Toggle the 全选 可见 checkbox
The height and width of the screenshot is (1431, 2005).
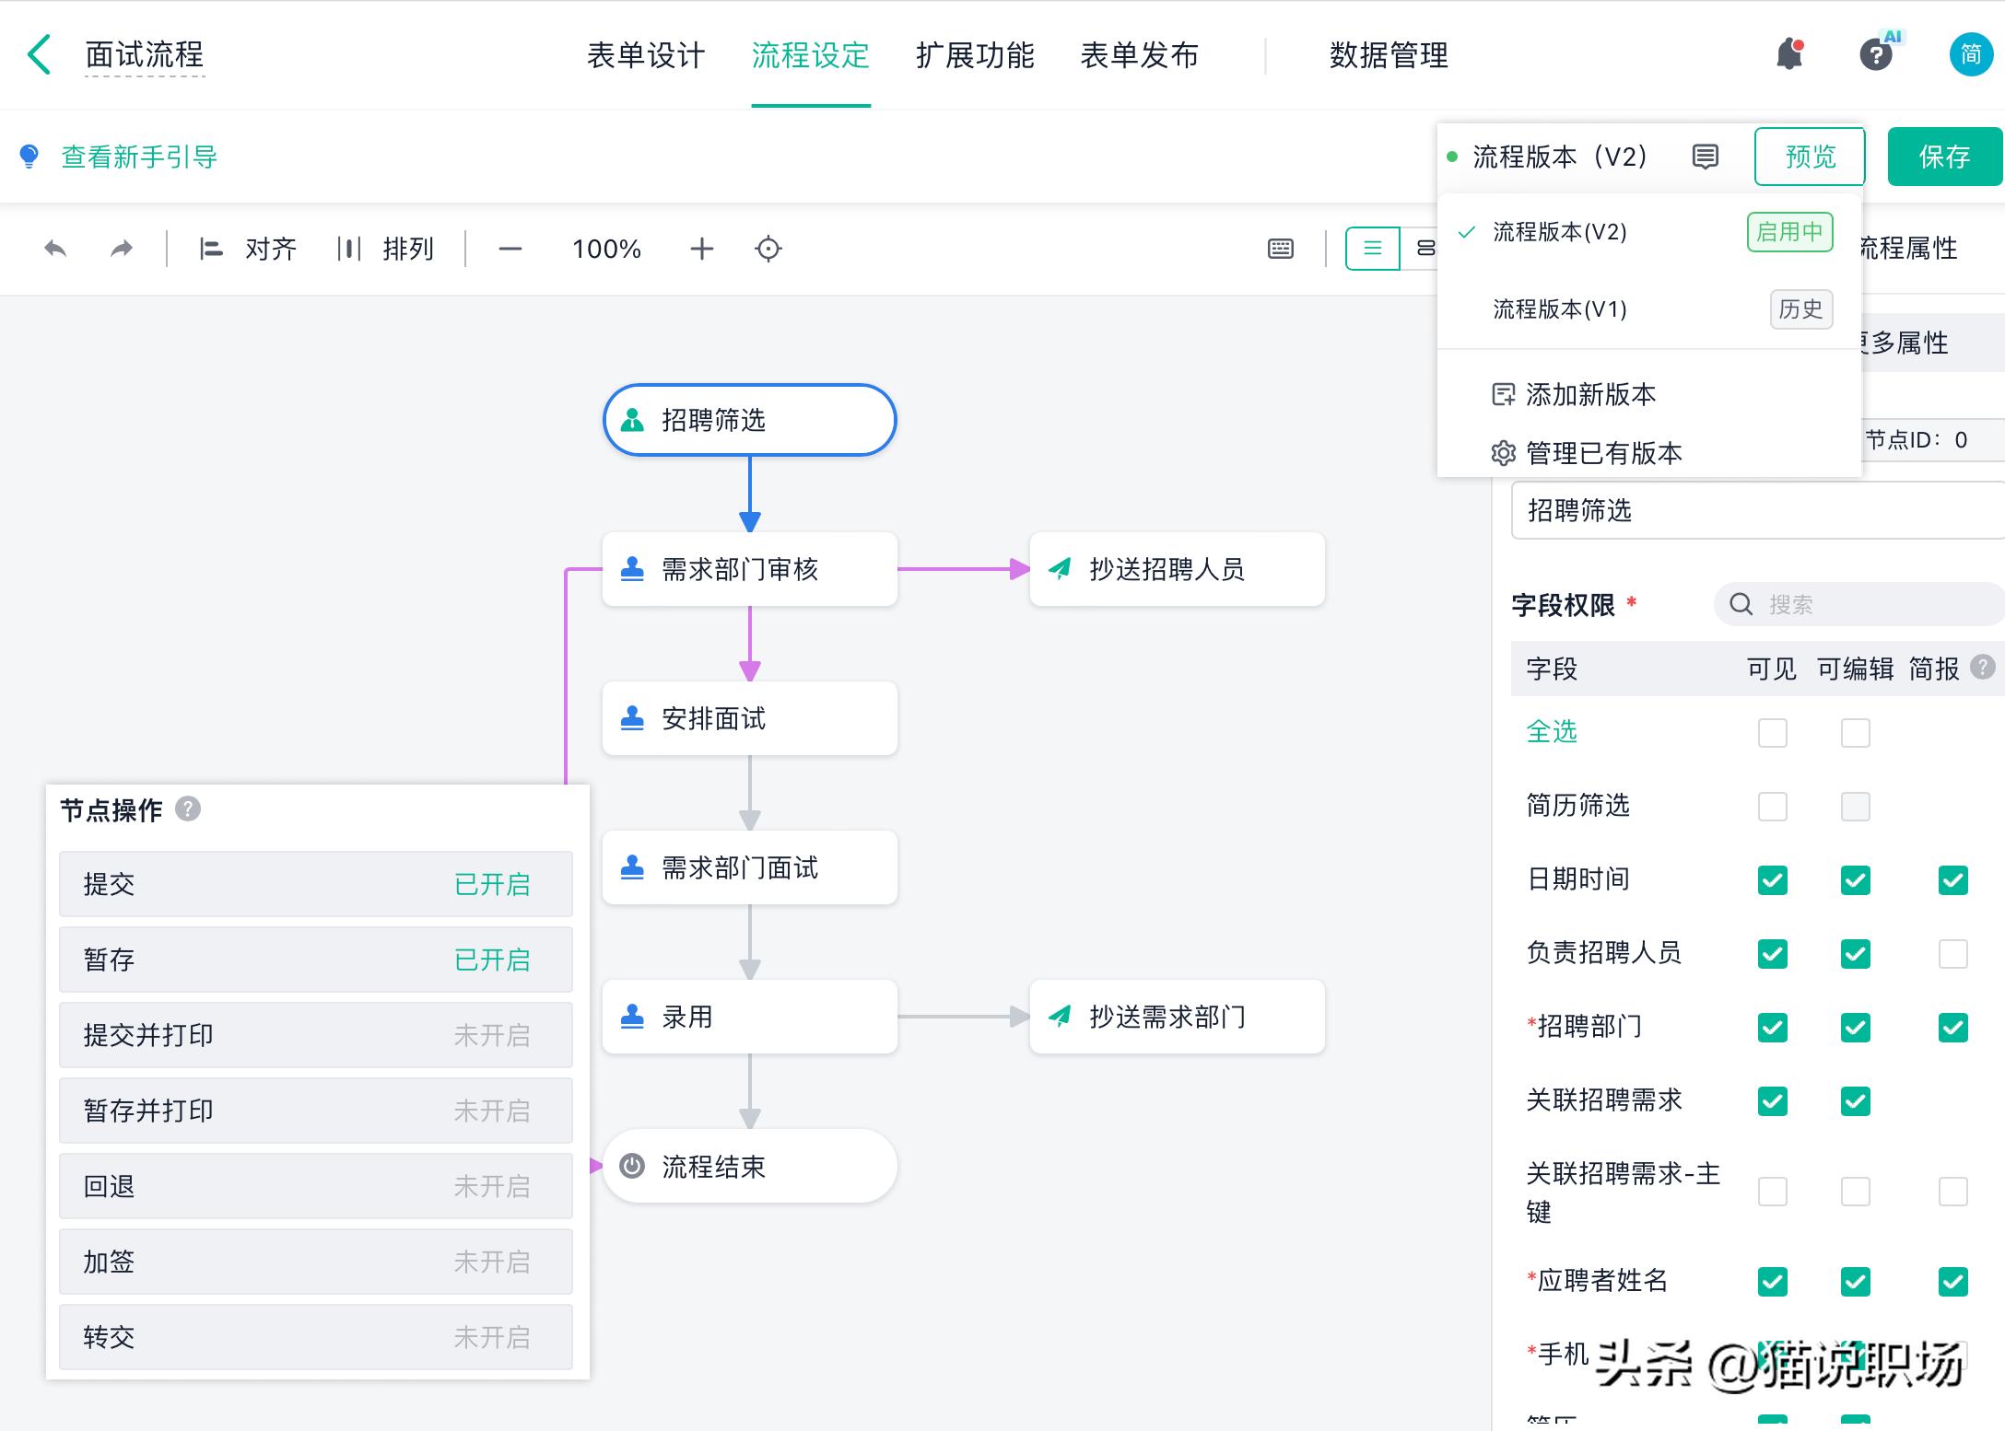pyautogui.click(x=1772, y=732)
